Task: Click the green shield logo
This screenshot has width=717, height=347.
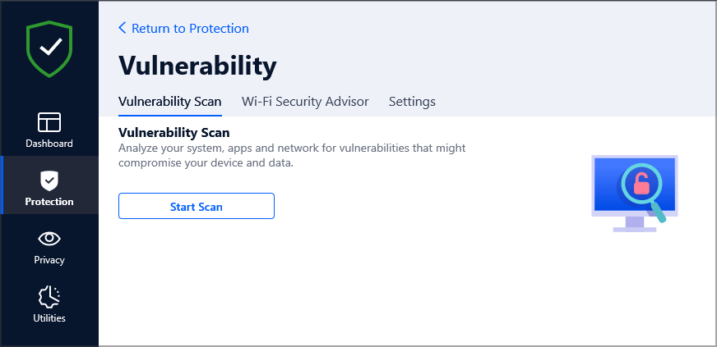Action: [49, 49]
